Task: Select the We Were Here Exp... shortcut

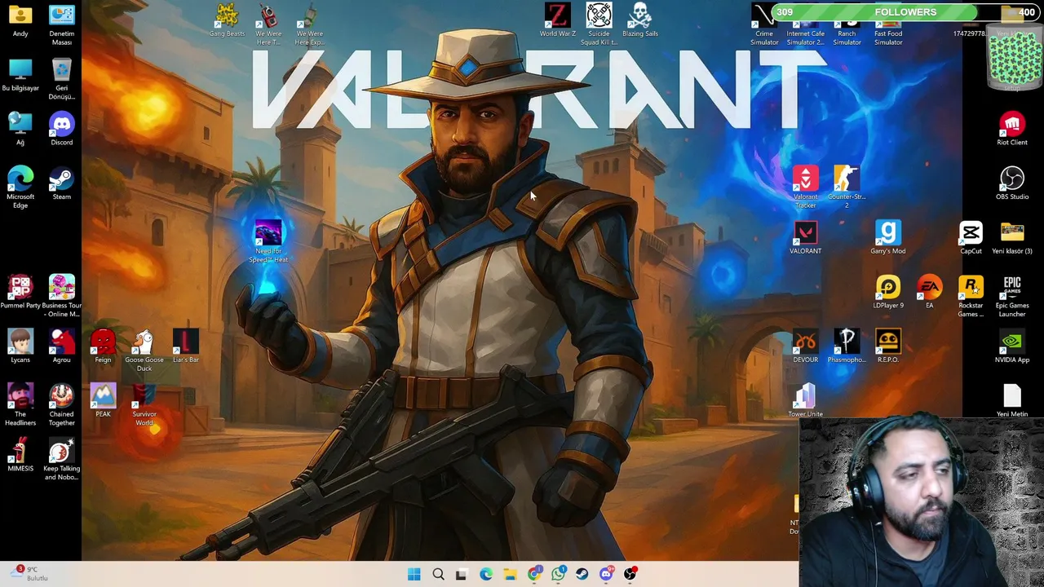Action: point(309,24)
